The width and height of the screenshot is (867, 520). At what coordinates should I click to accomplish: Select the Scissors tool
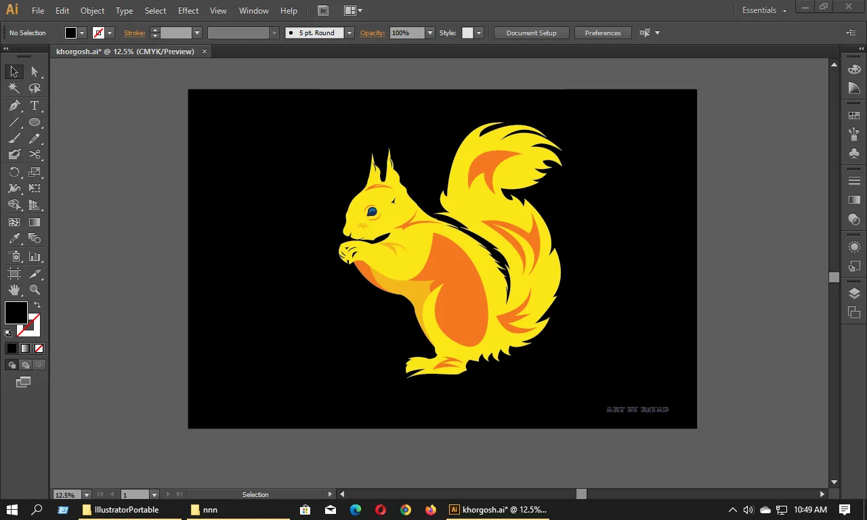(x=35, y=155)
